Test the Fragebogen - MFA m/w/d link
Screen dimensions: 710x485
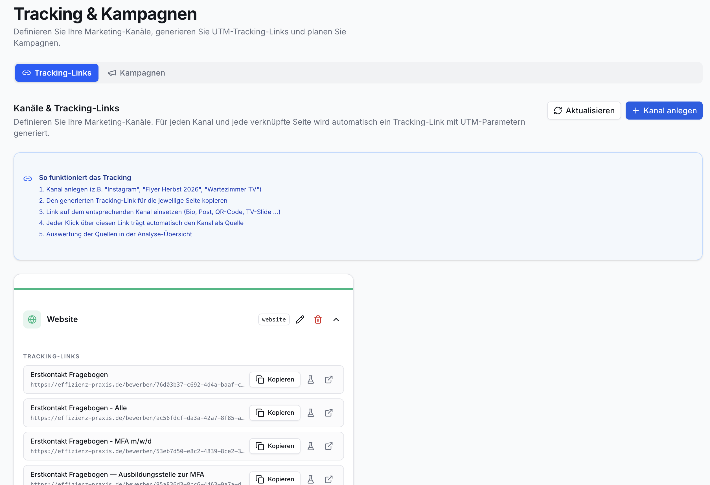311,446
